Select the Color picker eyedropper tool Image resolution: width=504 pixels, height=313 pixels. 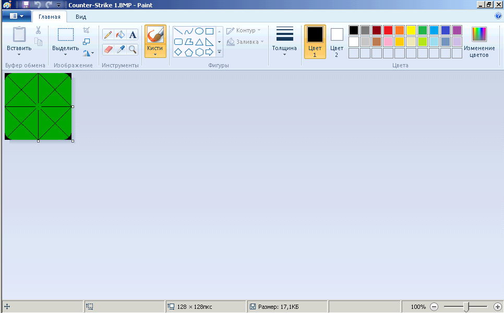(121, 50)
